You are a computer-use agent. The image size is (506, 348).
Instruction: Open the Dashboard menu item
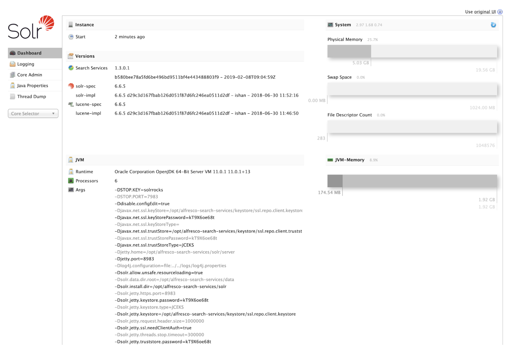coord(29,53)
